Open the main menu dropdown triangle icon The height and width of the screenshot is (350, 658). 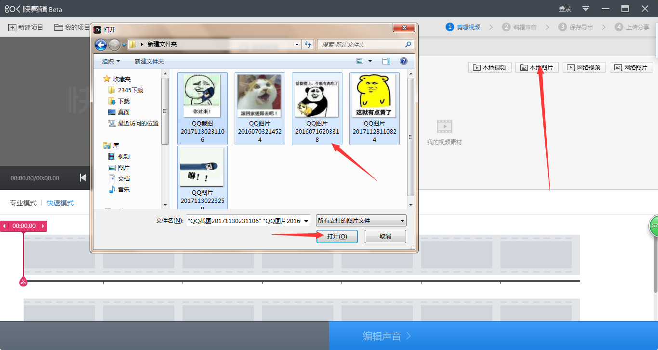click(x=586, y=9)
